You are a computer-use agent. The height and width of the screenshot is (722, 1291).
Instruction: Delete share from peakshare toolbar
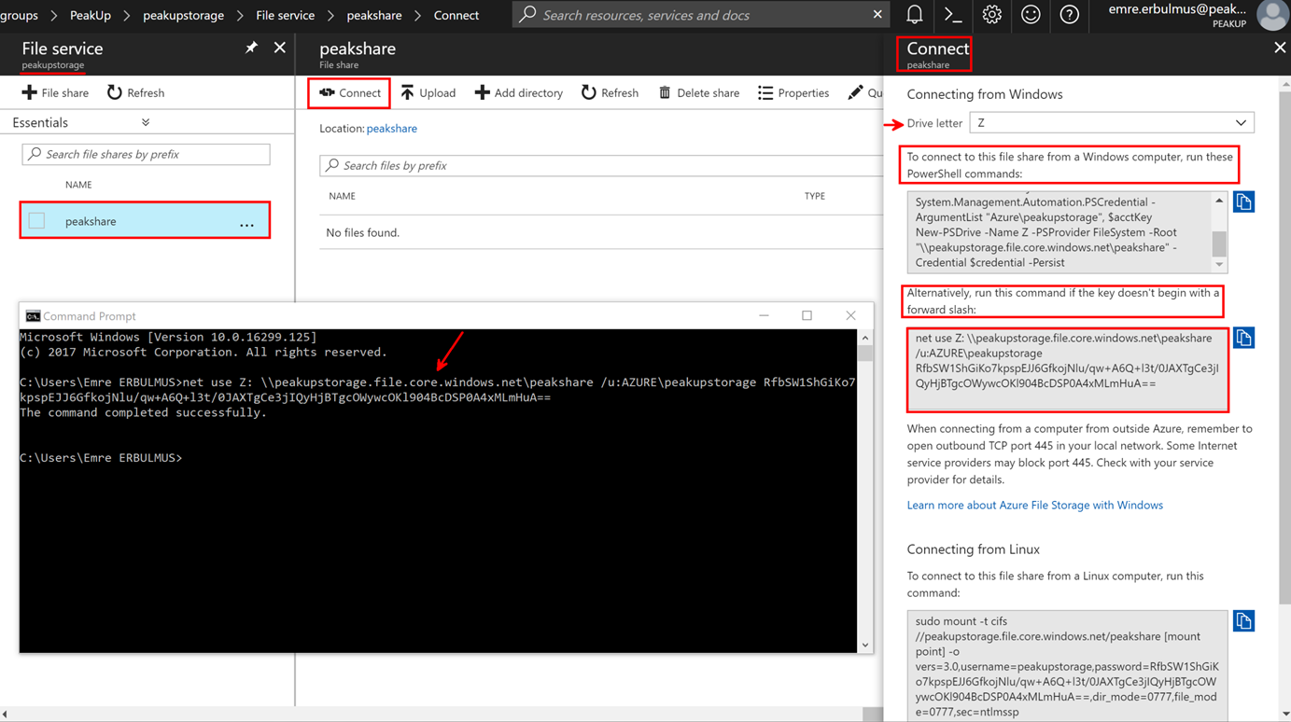pyautogui.click(x=698, y=92)
